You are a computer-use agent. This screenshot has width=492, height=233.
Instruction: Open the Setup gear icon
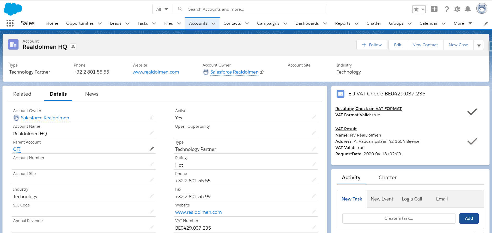click(x=457, y=9)
